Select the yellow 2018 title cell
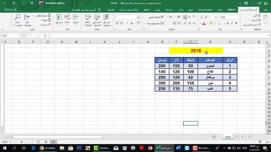Screen dimensions: 271x152 [196, 51]
